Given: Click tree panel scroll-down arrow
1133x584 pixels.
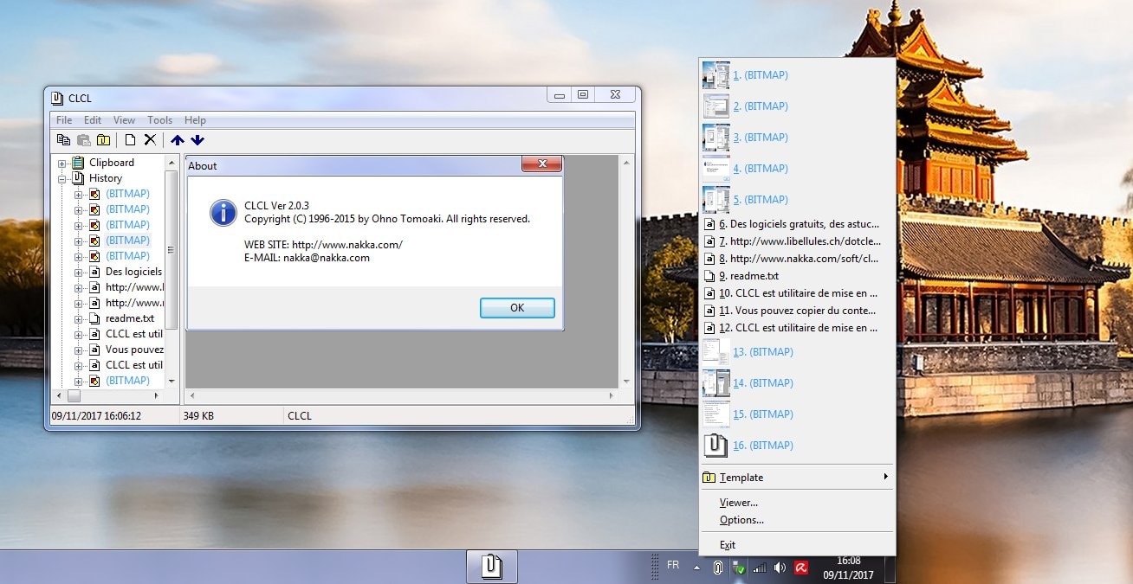Looking at the screenshot, I should pos(172,381).
